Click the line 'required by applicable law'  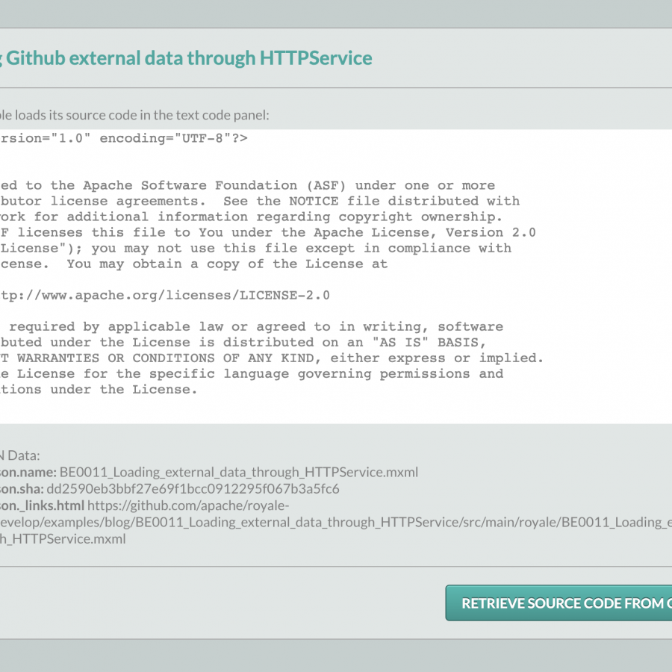pyautogui.click(x=254, y=326)
